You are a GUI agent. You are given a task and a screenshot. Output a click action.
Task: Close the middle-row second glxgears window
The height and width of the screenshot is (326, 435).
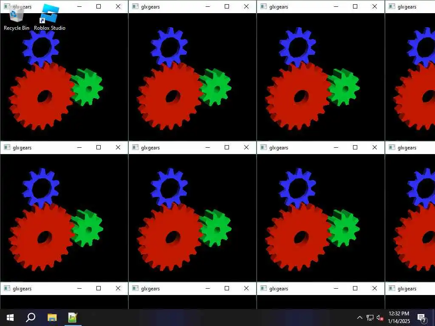[x=246, y=147]
